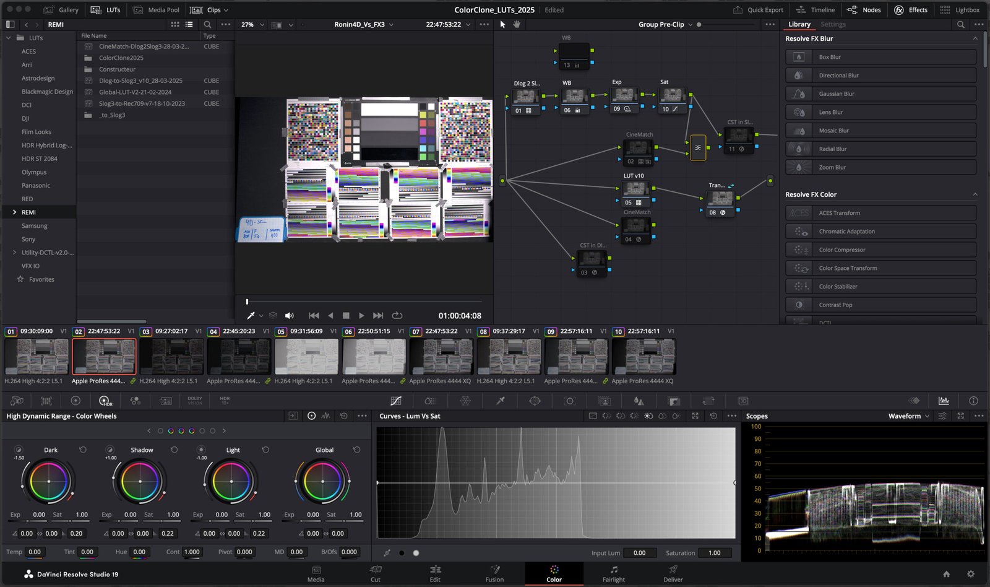Collapse the Resolve FX Blur section

click(x=975, y=38)
